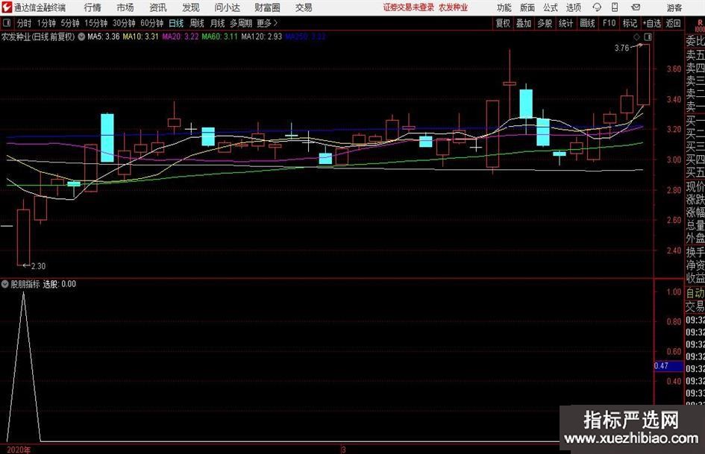
Task: Switch to the 15分钟 period tab
Action: pyautogui.click(x=96, y=23)
